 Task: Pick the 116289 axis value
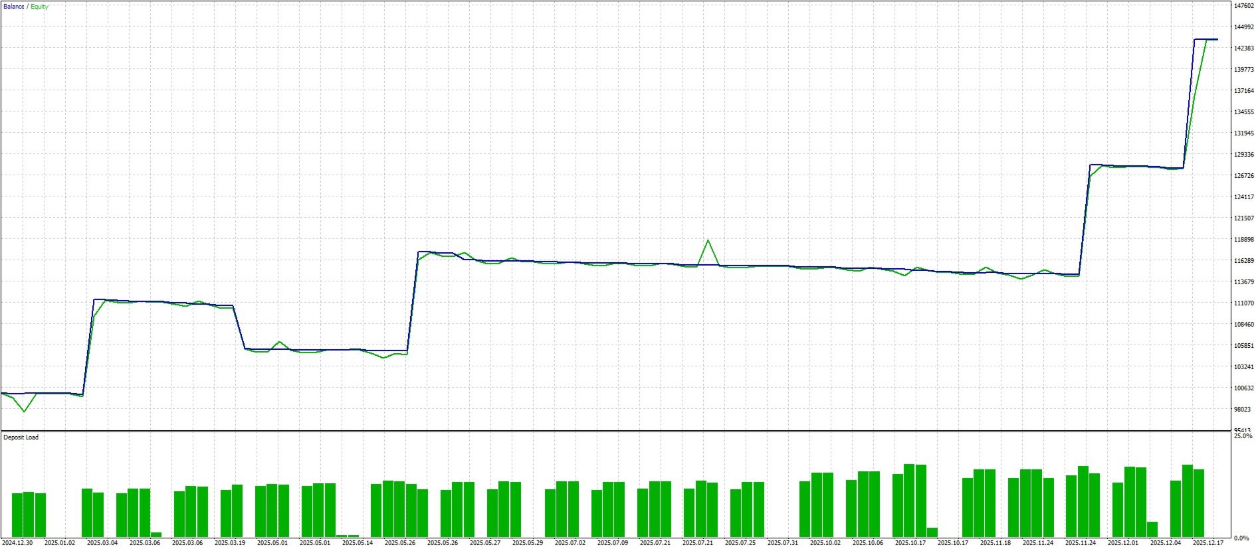[1243, 261]
